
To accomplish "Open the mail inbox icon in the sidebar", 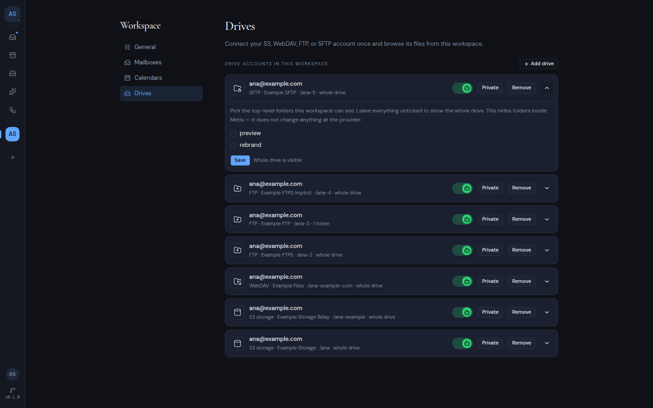I will (13, 37).
